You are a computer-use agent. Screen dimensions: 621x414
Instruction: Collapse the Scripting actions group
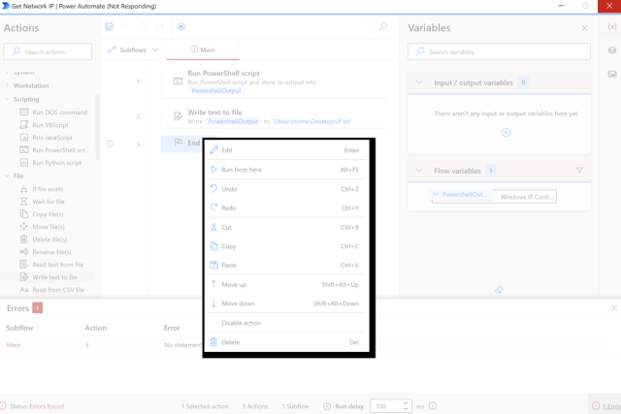click(8, 99)
